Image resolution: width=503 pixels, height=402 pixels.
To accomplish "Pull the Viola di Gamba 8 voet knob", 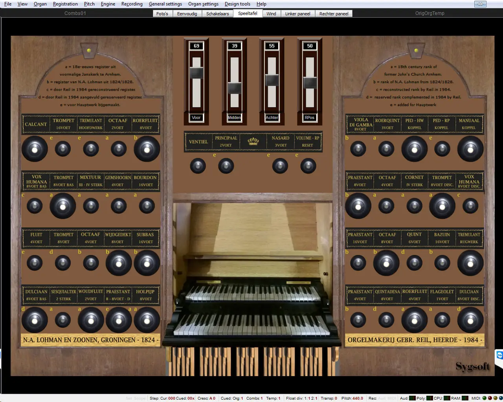I will pyautogui.click(x=358, y=149).
